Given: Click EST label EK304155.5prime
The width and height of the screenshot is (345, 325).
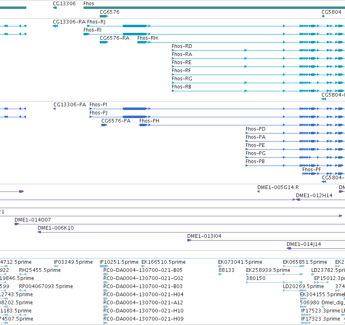Looking at the screenshot, I should coord(321,295).
